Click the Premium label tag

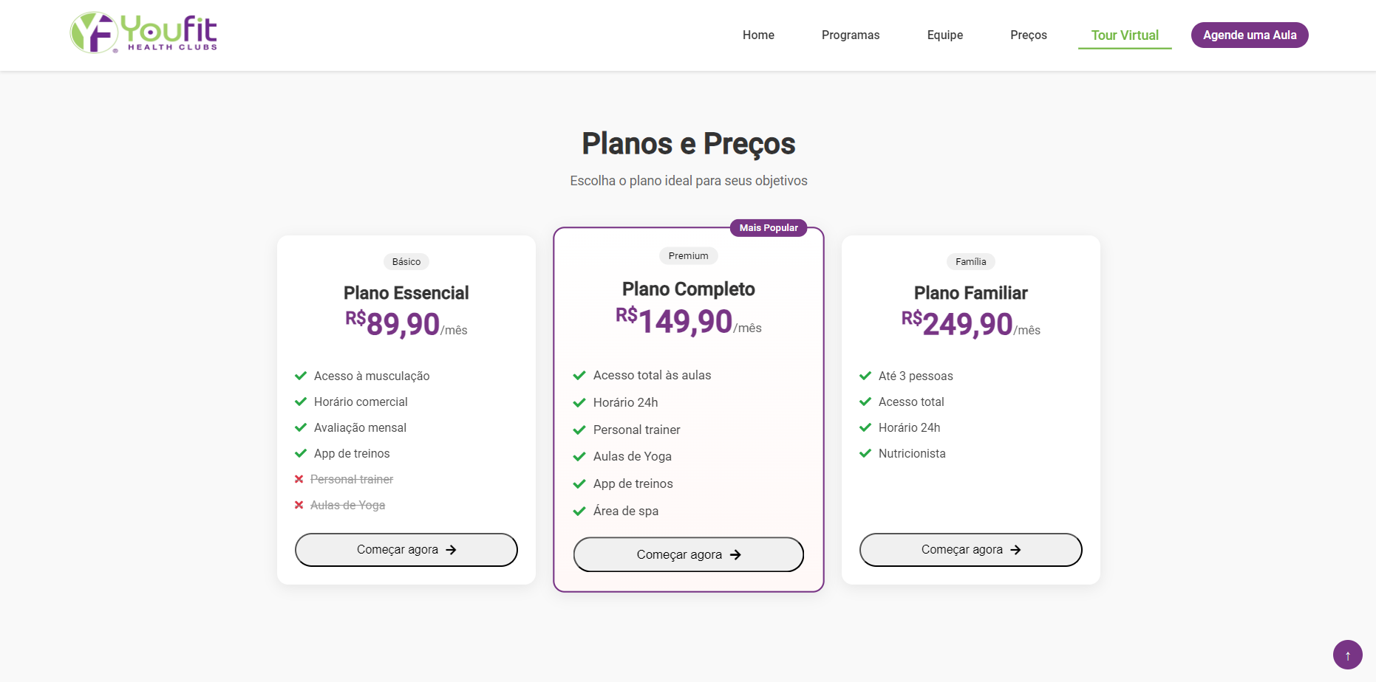(x=688, y=256)
